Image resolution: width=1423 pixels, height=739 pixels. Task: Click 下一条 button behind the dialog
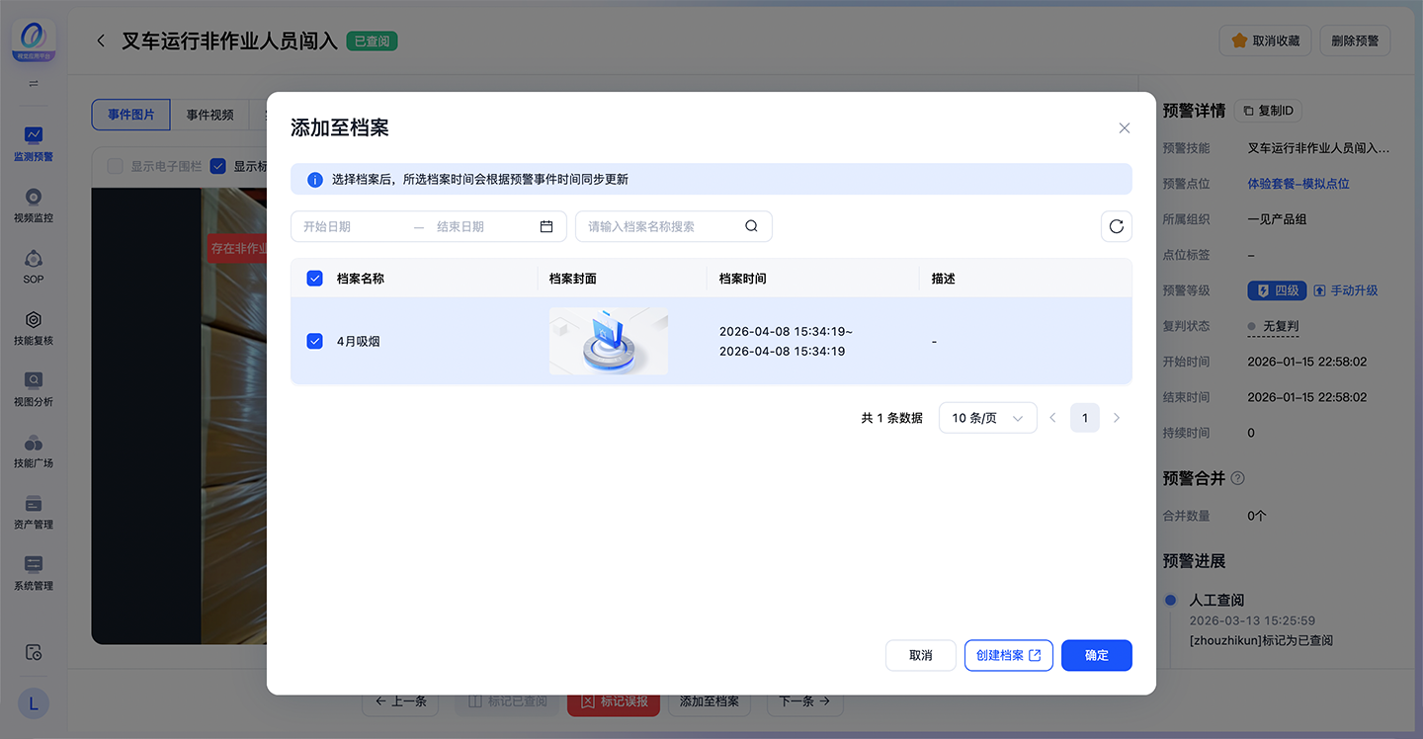[804, 701]
